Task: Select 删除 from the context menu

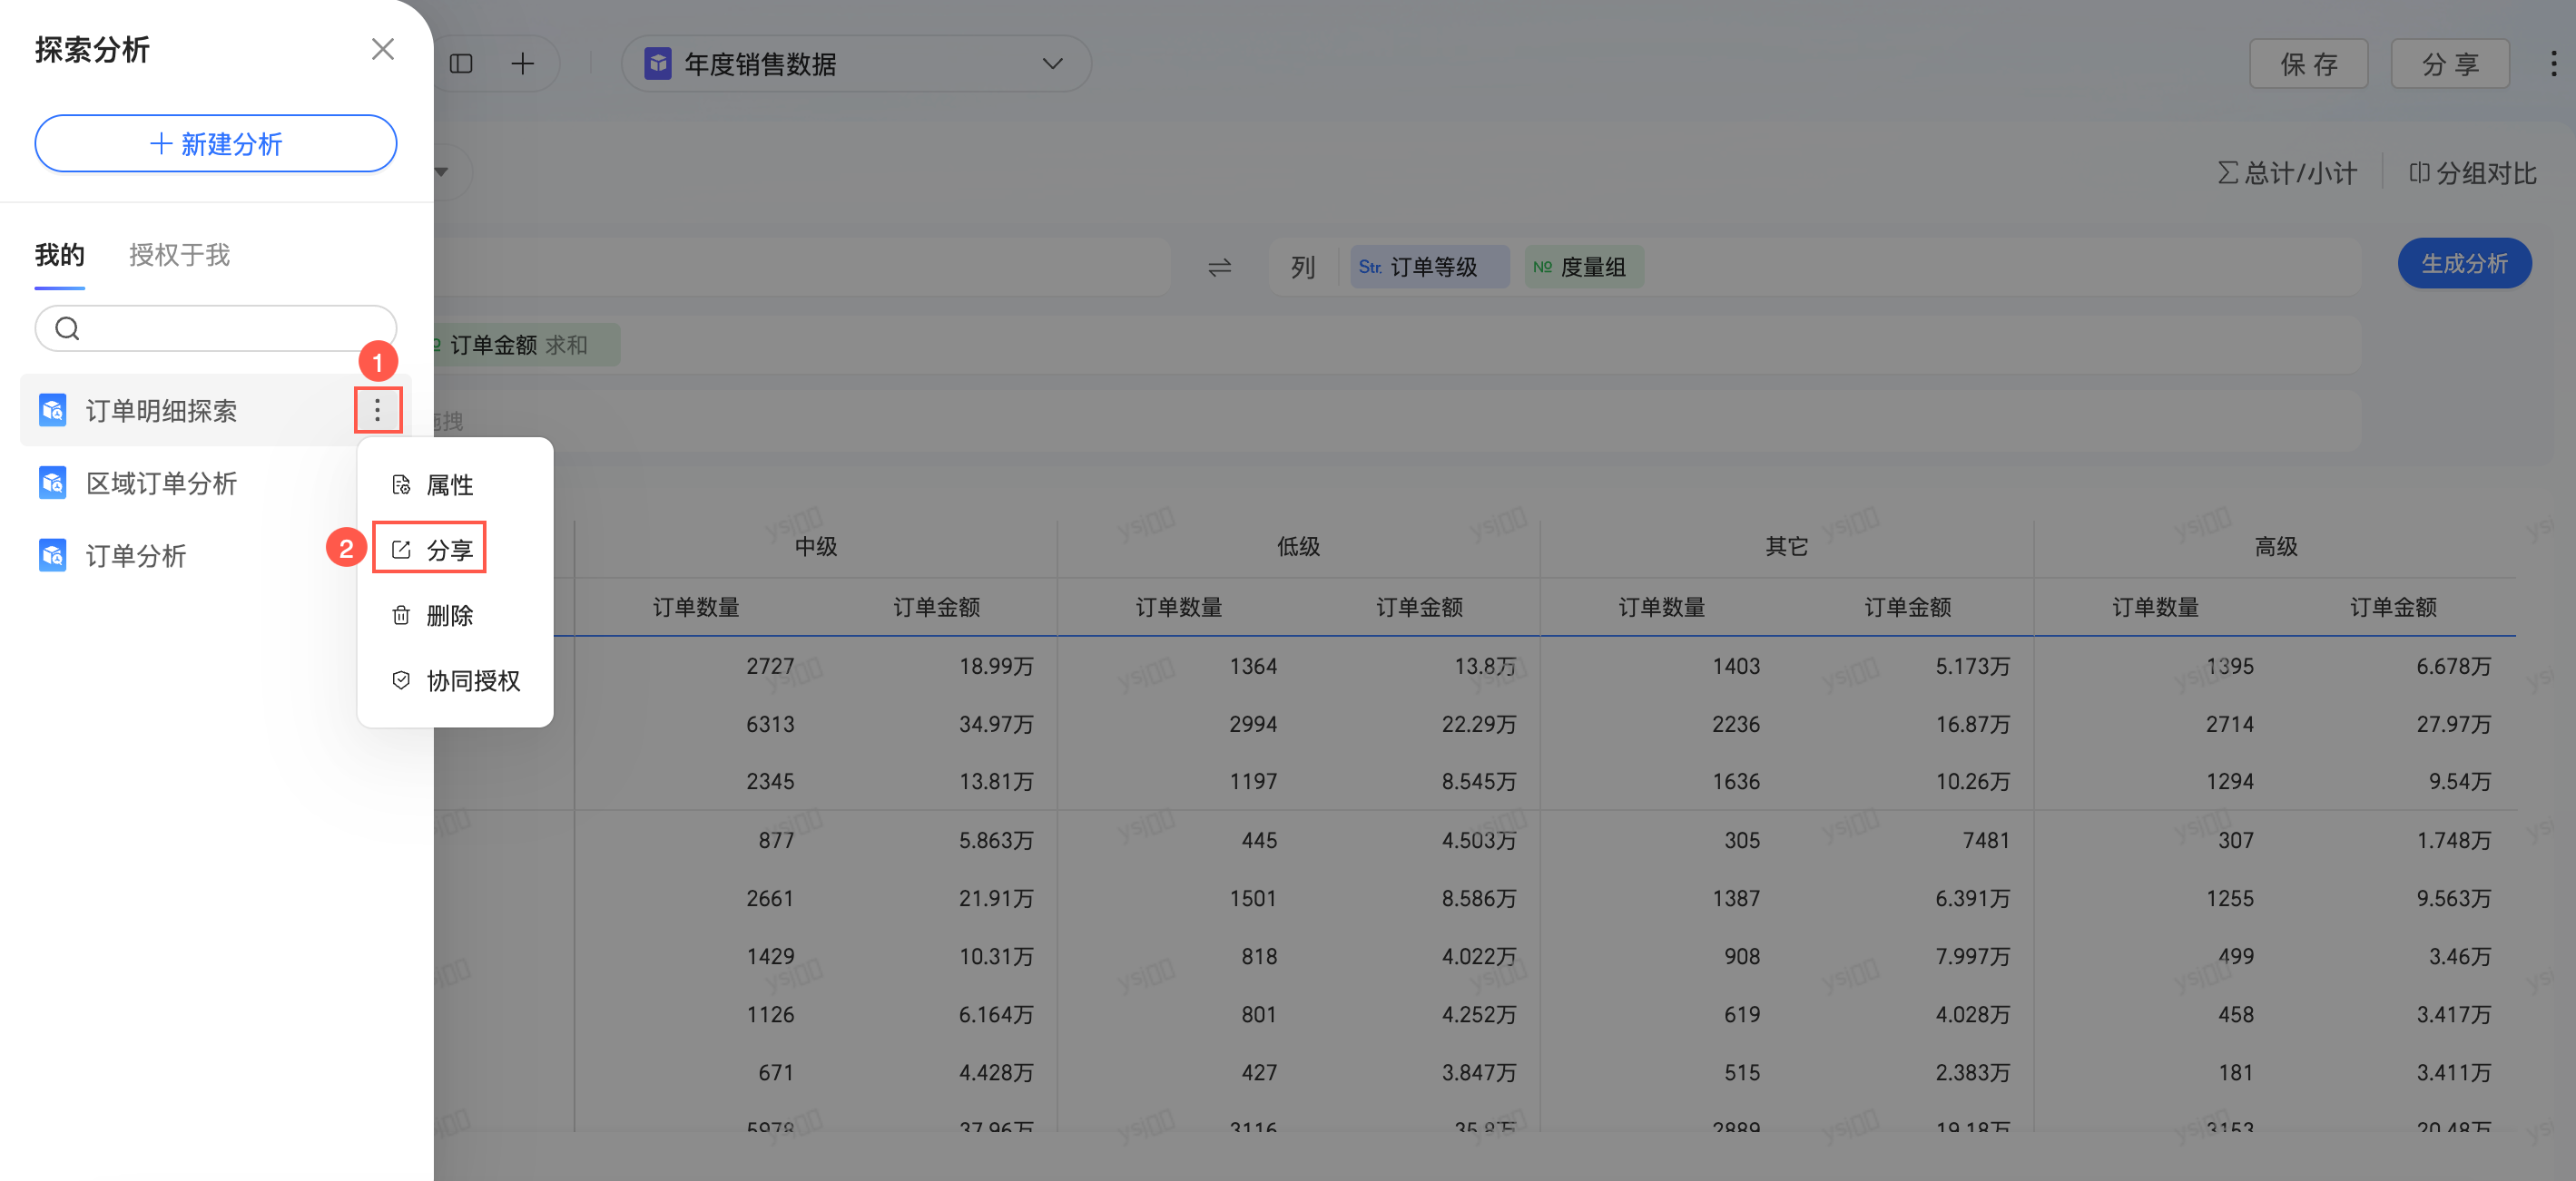Action: (x=449, y=616)
